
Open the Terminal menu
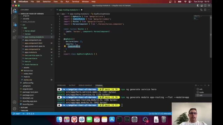[76, 1]
